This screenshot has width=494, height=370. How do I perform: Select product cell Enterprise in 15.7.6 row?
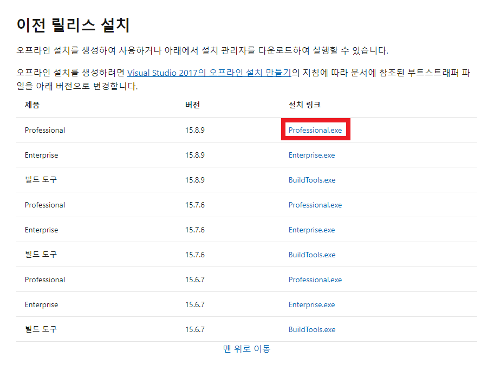41,230
